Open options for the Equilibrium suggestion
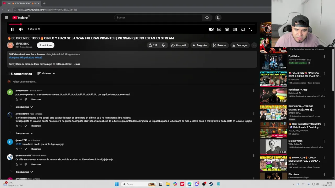 pyautogui.click(x=324, y=57)
